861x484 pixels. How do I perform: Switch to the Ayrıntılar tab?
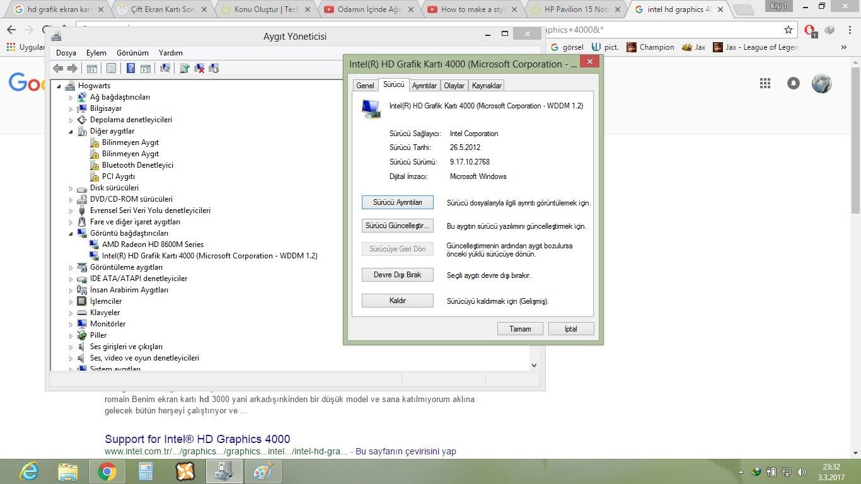click(425, 86)
